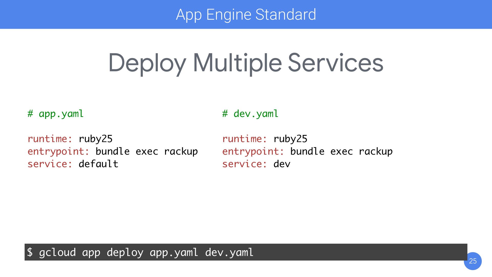This screenshot has width=492, height=277.
Task: Click the 'service: default' line
Action: click(73, 164)
